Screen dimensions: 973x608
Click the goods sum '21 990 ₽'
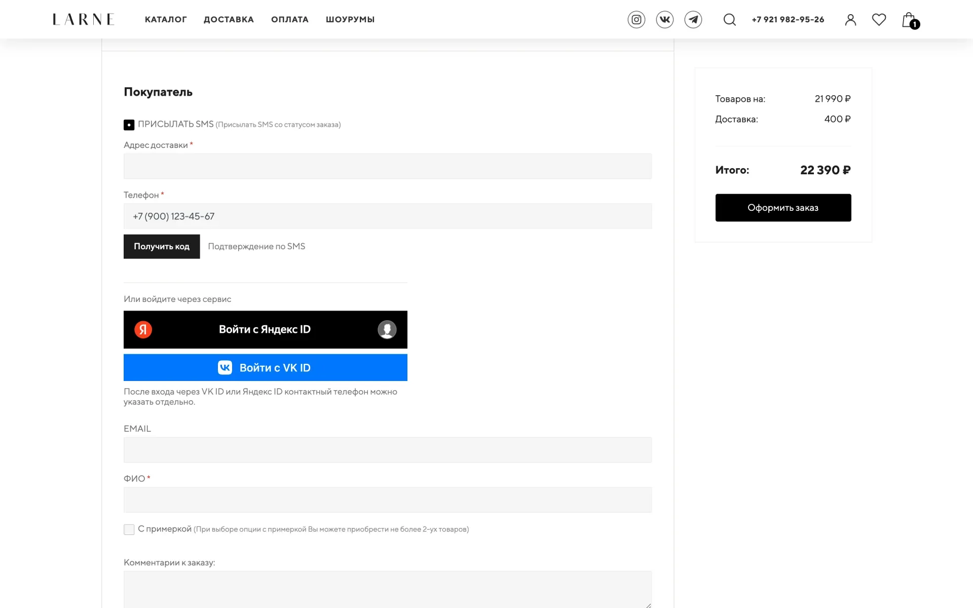pos(833,99)
